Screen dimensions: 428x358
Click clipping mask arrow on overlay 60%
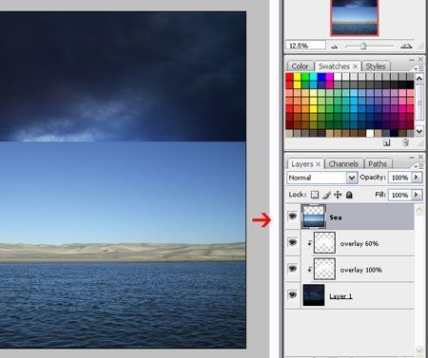click(x=310, y=243)
